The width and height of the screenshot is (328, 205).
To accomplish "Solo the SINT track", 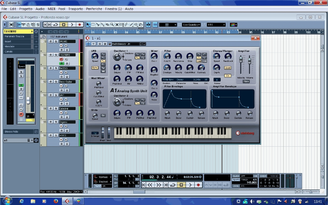I will [x=56, y=95].
